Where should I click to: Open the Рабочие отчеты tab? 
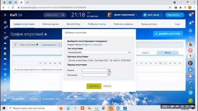click(97, 24)
